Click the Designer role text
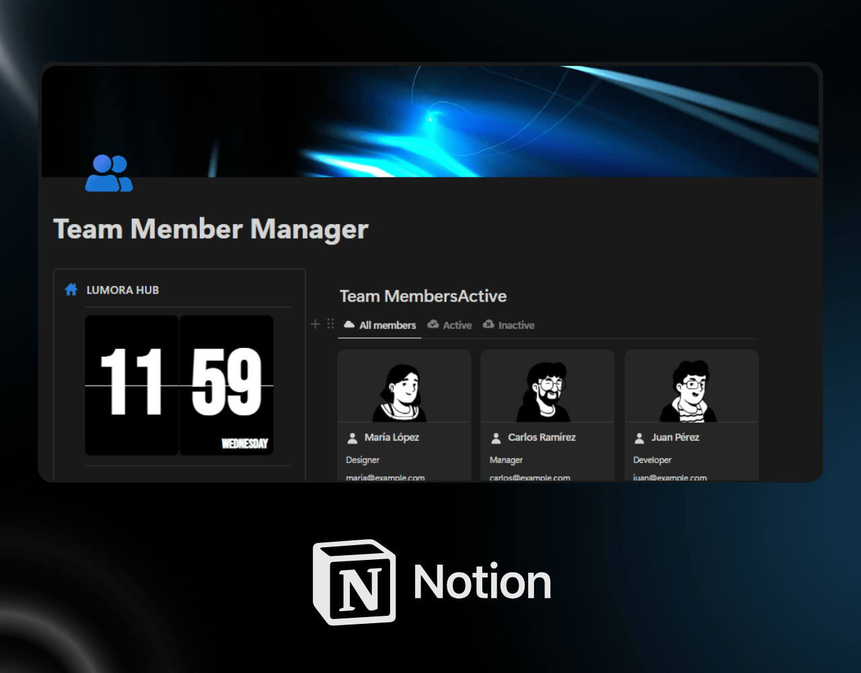The width and height of the screenshot is (861, 673). pyautogui.click(x=363, y=460)
